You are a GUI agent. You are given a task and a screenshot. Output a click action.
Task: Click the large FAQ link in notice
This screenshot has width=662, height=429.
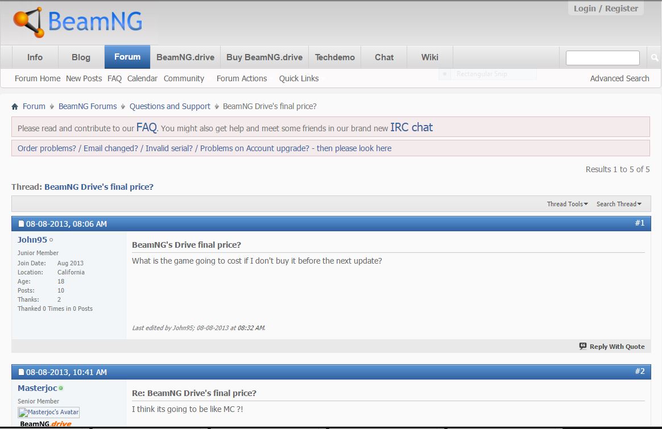pyautogui.click(x=147, y=127)
